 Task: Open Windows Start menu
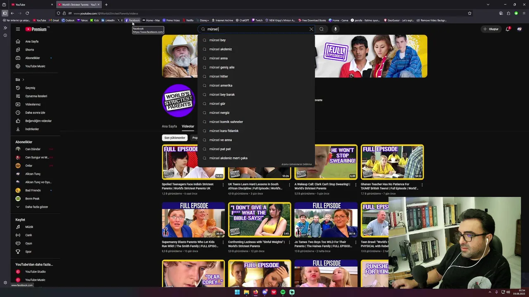[237, 292]
